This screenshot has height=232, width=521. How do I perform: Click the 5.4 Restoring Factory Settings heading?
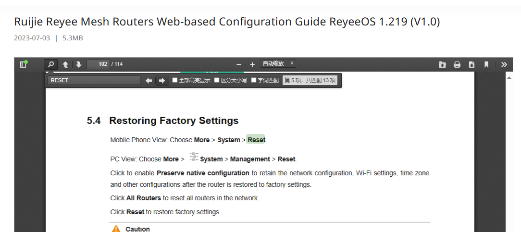point(162,121)
